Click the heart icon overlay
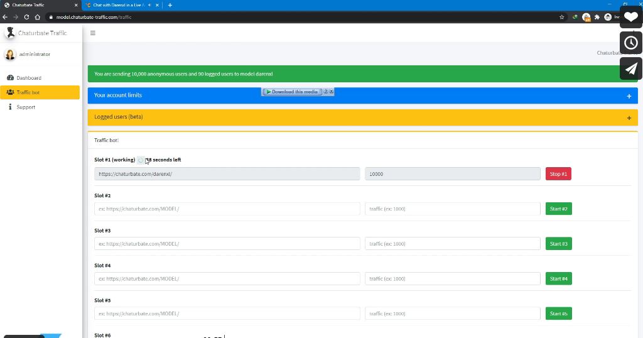This screenshot has height=338, width=643. pos(630,17)
